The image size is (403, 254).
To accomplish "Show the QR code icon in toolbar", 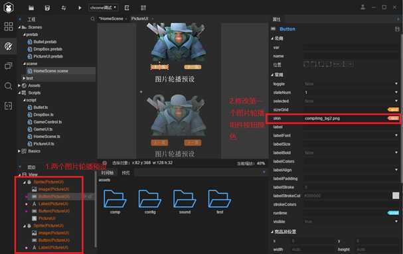I will pyautogui.click(x=143, y=8).
